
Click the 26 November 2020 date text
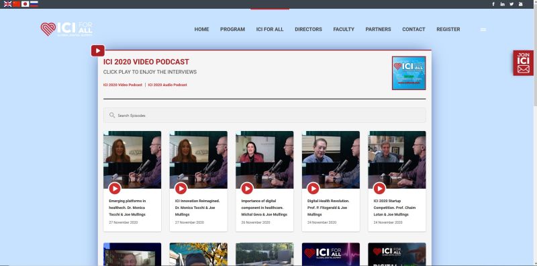(x=256, y=222)
